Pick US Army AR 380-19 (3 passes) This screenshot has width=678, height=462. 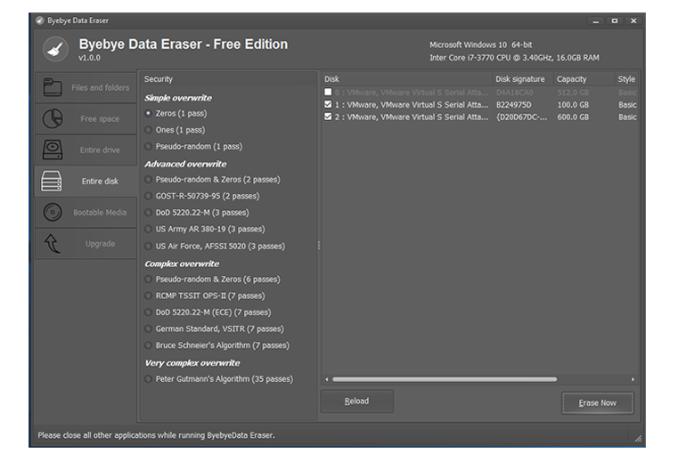point(205,229)
